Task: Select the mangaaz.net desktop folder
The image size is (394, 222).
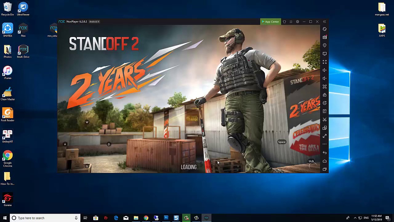Action: [382, 9]
